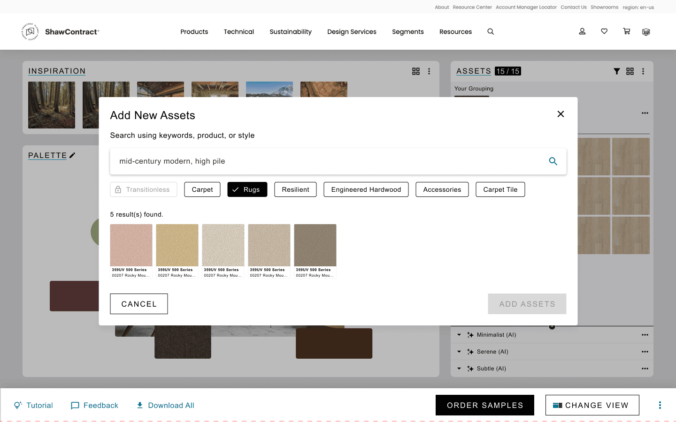Open Account Manager Locator link
Image resolution: width=676 pixels, height=422 pixels.
526,7
